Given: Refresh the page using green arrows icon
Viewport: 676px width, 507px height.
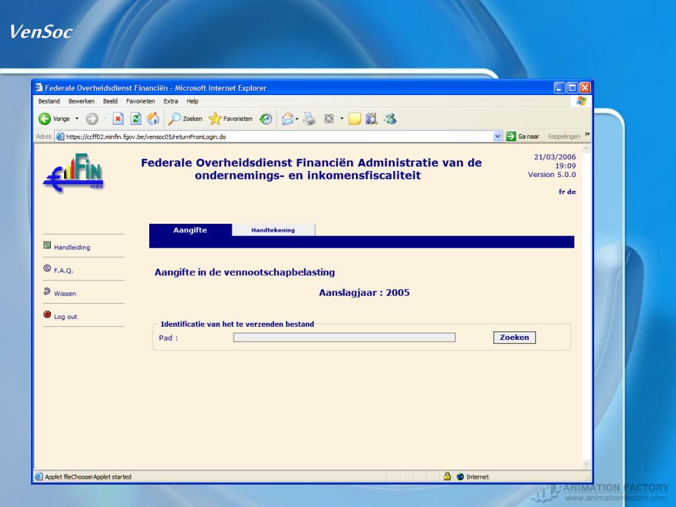Looking at the screenshot, I should point(136,119).
